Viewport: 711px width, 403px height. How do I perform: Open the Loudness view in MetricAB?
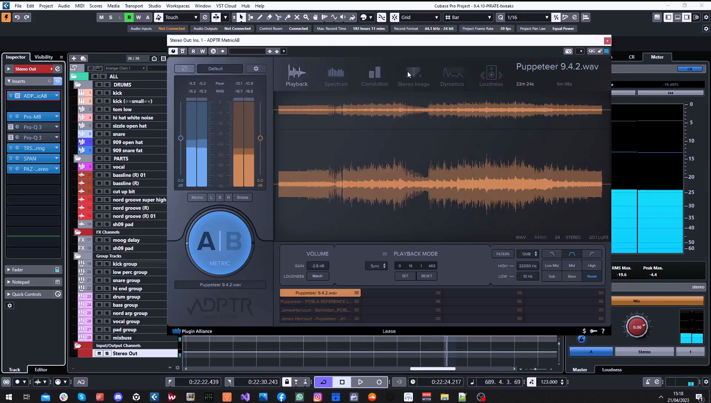click(491, 76)
